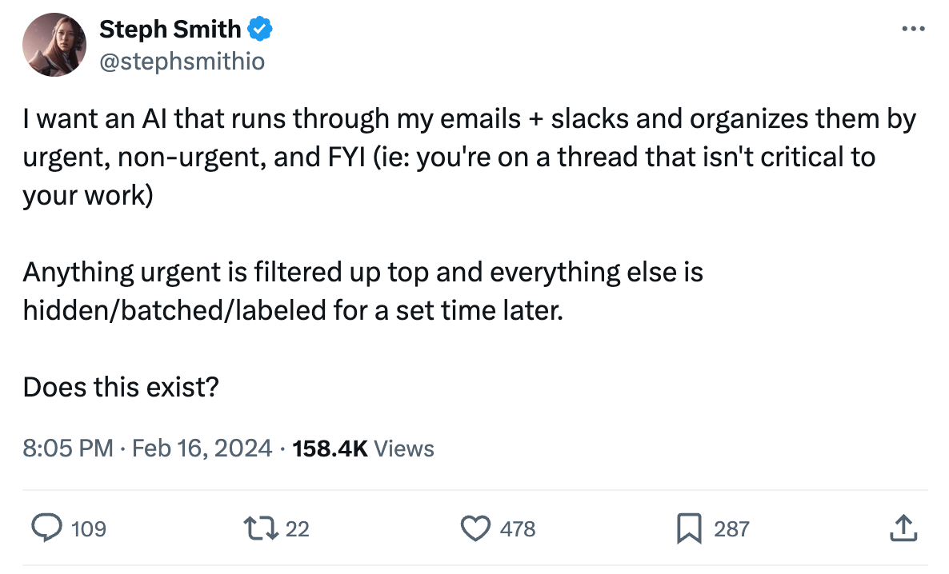Screen dimensions: 949x574
Task: Open the @stephsmithio handle link
Action: pyautogui.click(x=182, y=61)
